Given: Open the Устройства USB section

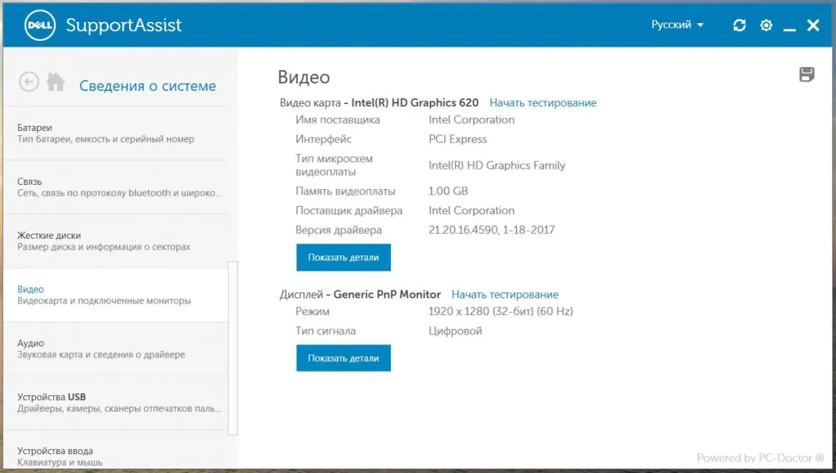Looking at the screenshot, I should [116, 402].
